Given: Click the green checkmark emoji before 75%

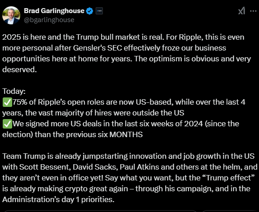Looking at the screenshot, I should (x=7, y=102).
